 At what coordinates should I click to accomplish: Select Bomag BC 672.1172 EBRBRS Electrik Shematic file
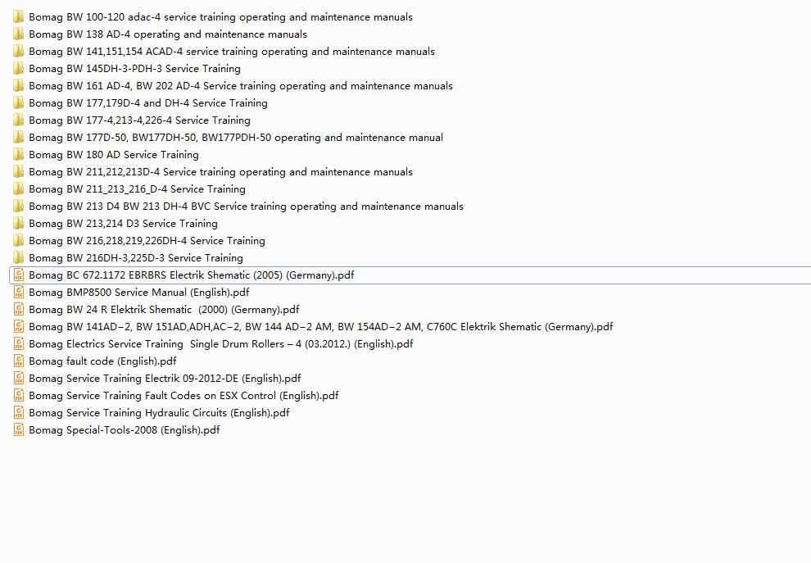tap(191, 275)
